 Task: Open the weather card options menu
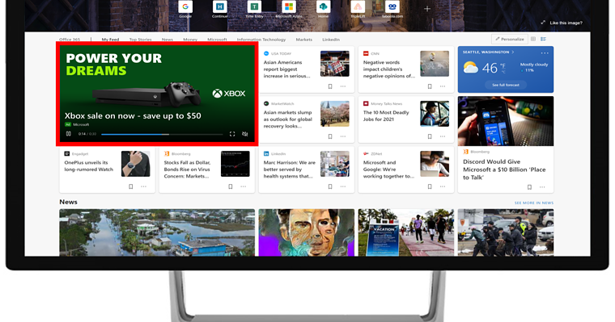click(545, 52)
